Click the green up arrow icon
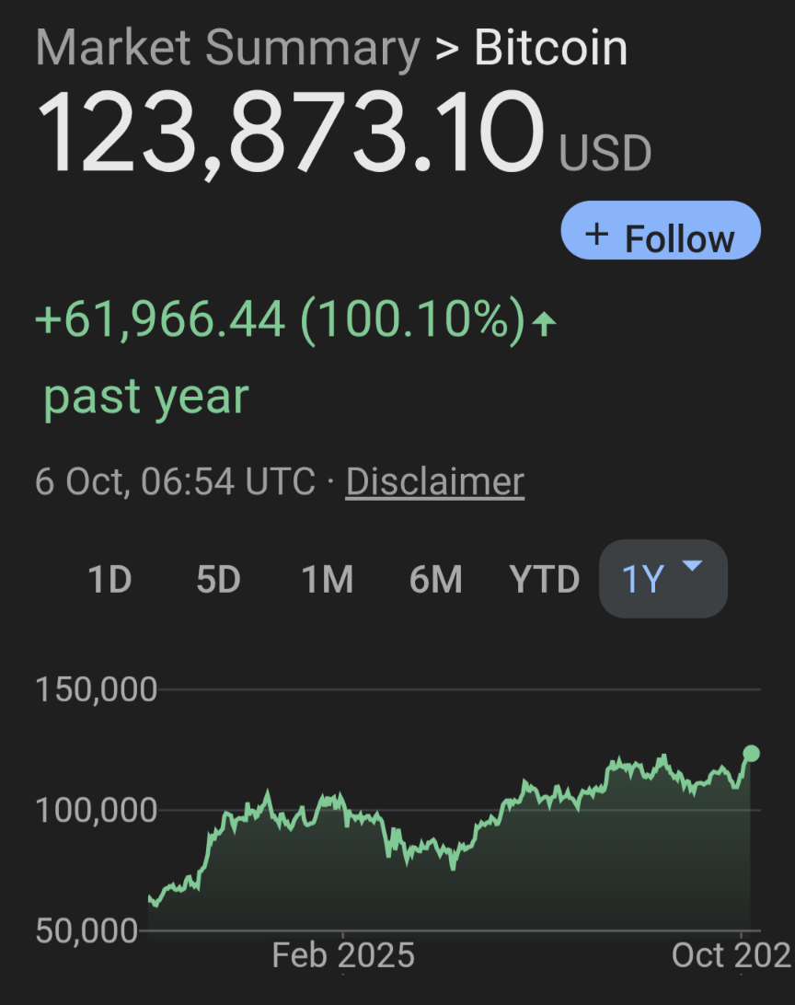 click(x=545, y=323)
